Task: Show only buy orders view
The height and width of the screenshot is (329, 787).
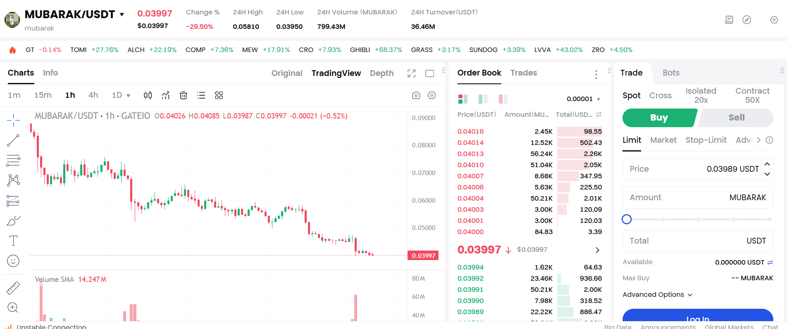Action: (483, 99)
